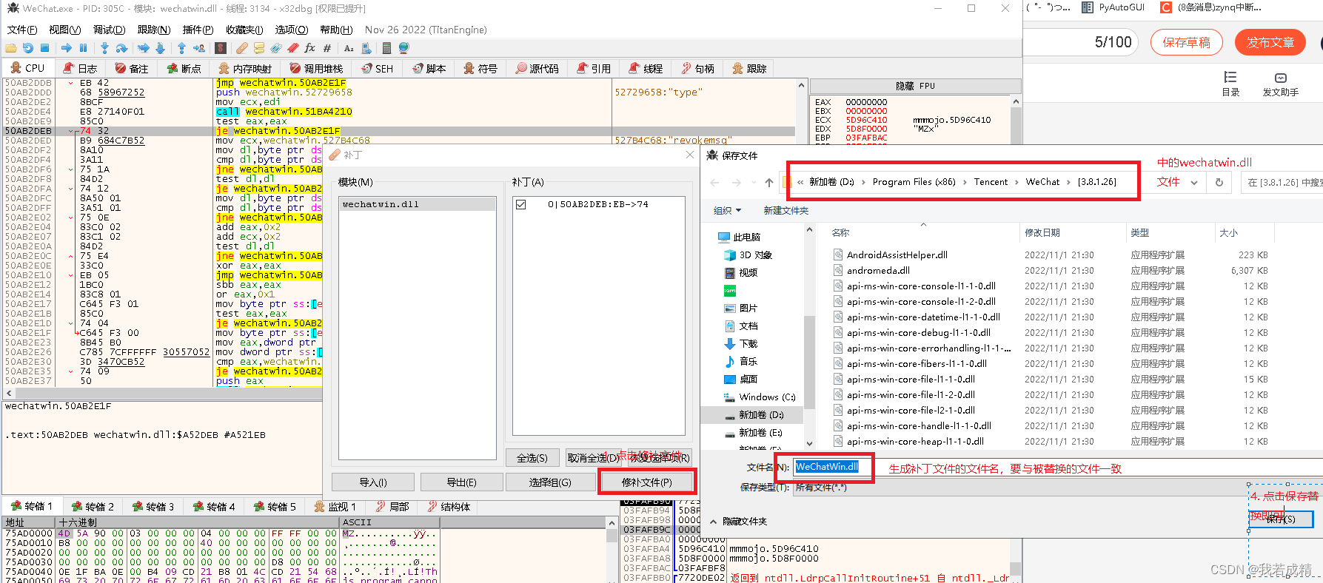This screenshot has width=1323, height=583.
Task: Expand breadcrumb arrow after Tencent
Action: [1016, 182]
